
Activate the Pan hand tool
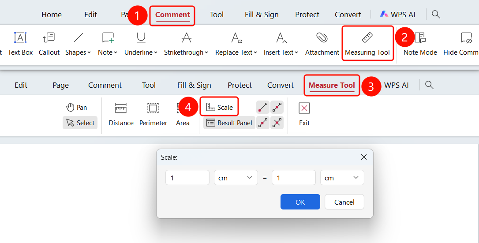[76, 108]
